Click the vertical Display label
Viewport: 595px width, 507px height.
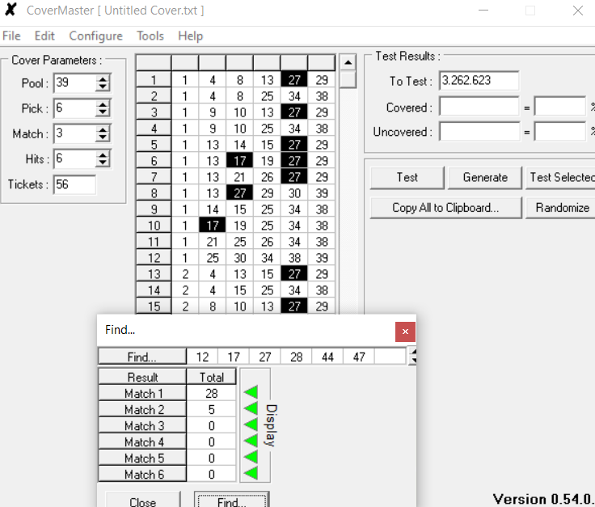click(x=272, y=425)
